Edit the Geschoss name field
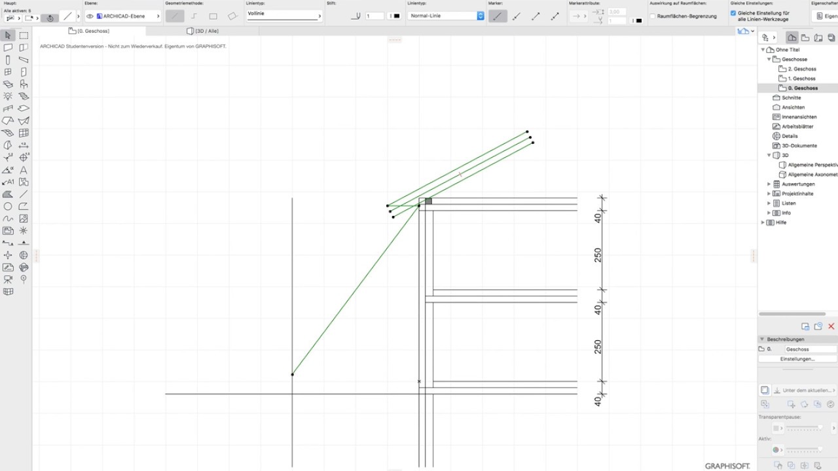This screenshot has width=838, height=471. coord(811,349)
